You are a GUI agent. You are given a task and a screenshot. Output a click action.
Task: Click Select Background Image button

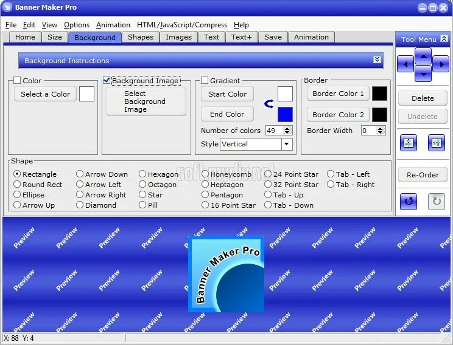click(x=146, y=101)
